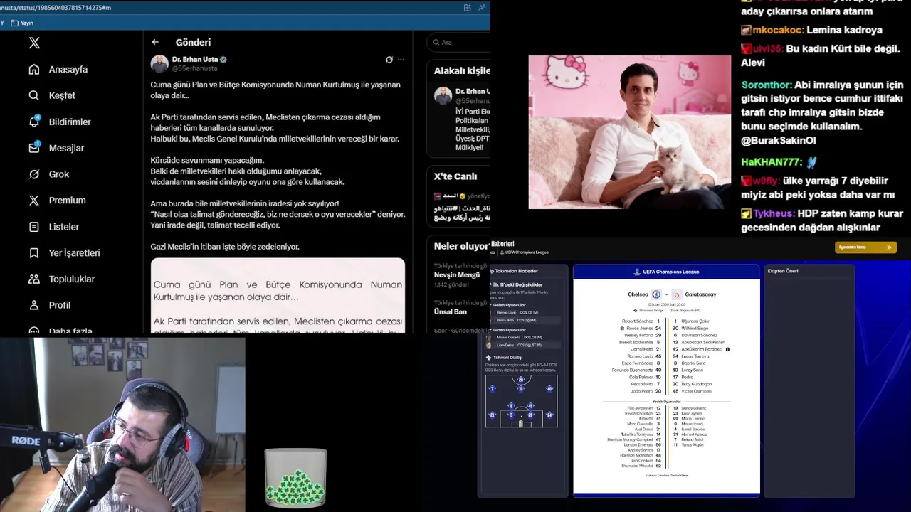Click Soronthor chat username
The image size is (911, 512).
click(767, 85)
